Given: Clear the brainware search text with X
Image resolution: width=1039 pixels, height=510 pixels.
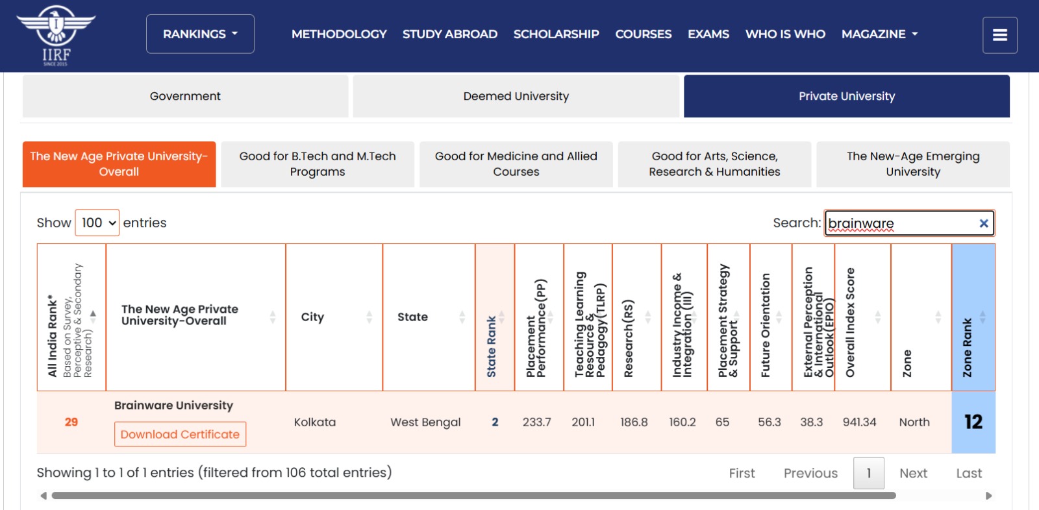Looking at the screenshot, I should coord(983,223).
